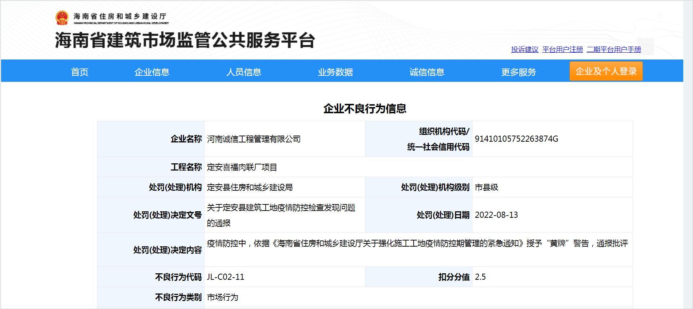Click the 企业及个人登录 button

coord(606,71)
